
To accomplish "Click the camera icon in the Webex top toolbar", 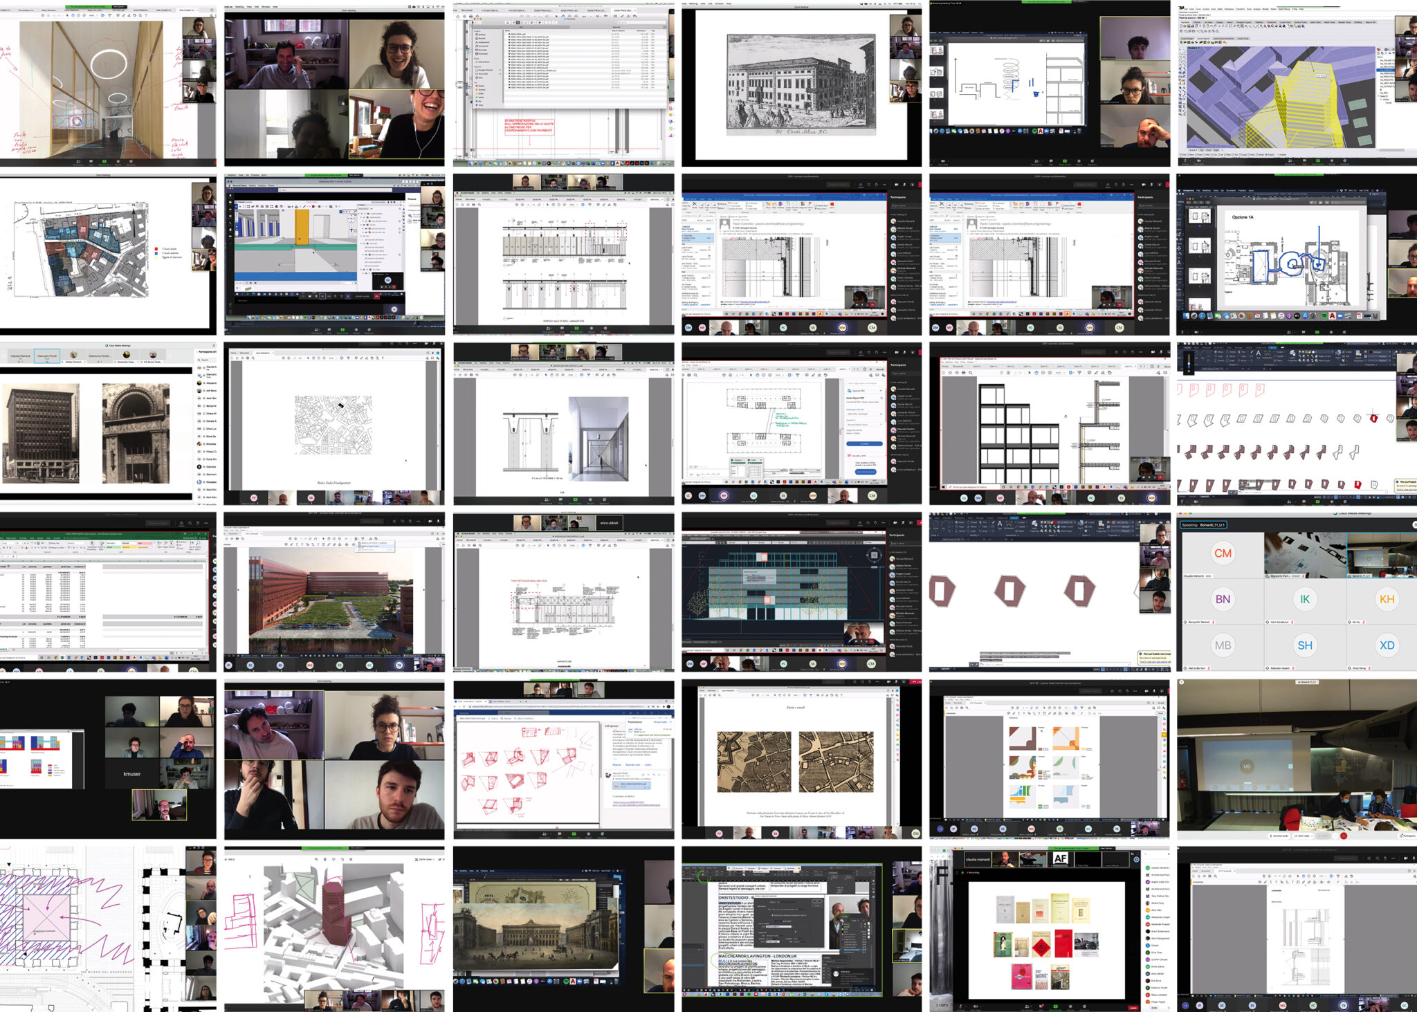I will (x=896, y=185).
